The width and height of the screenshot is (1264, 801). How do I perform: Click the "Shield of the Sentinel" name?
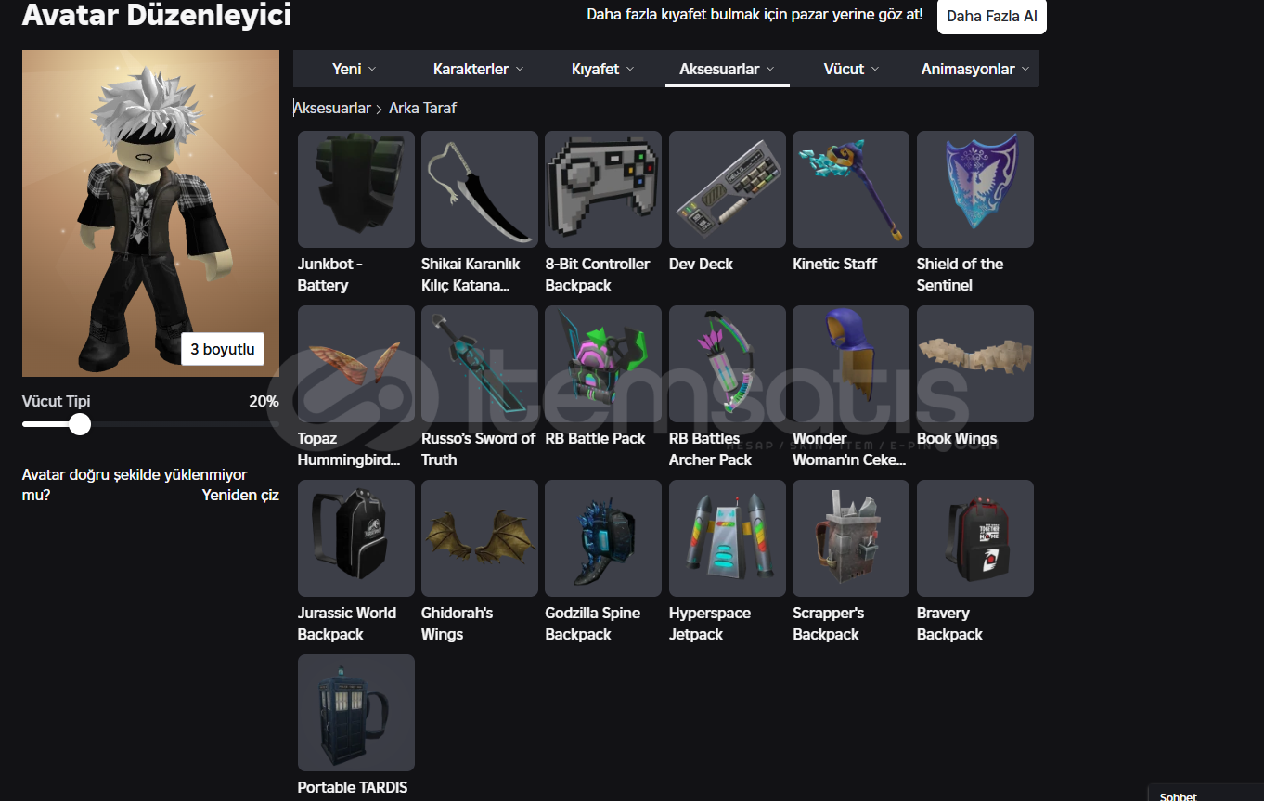point(960,275)
